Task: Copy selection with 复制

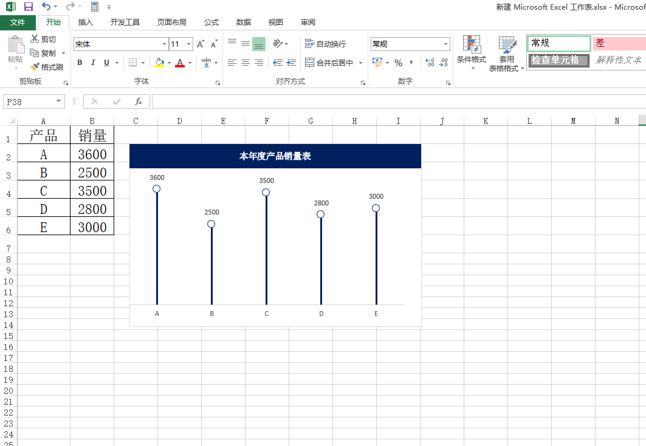Action: pyautogui.click(x=43, y=53)
